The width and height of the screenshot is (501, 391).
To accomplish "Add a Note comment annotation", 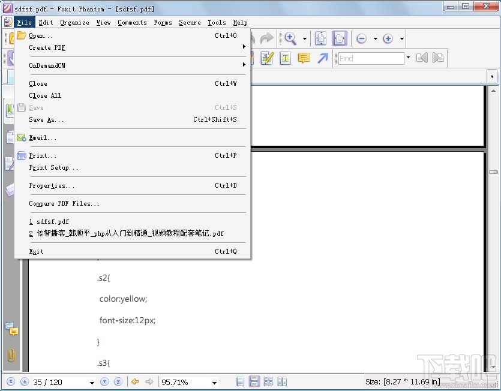I will (304, 58).
